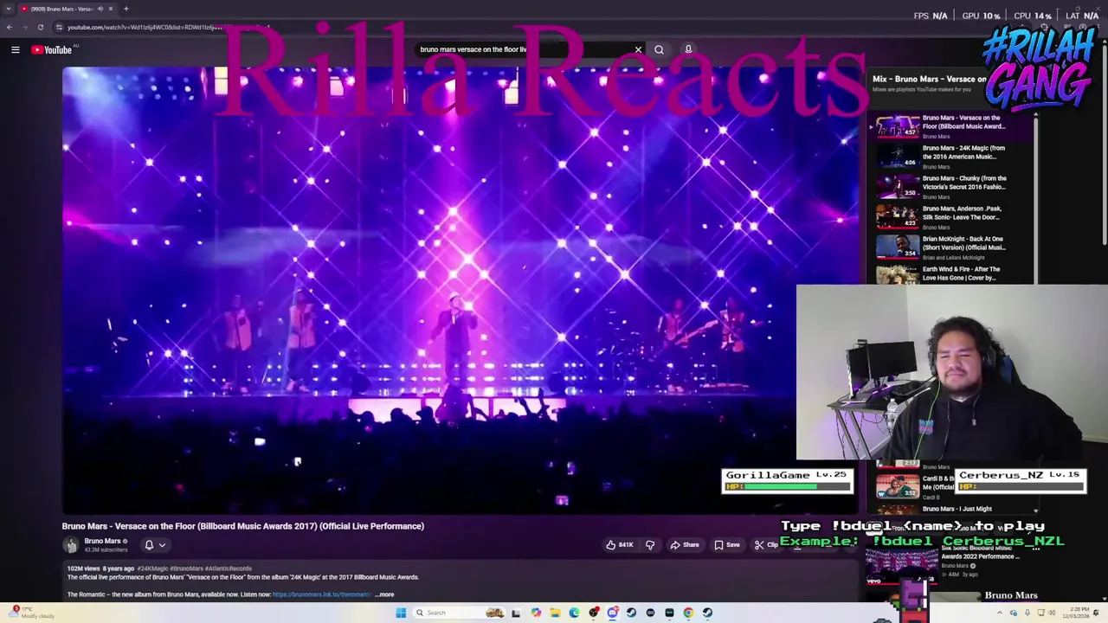Reload the YouTube page
The width and height of the screenshot is (1108, 623).
41,27
